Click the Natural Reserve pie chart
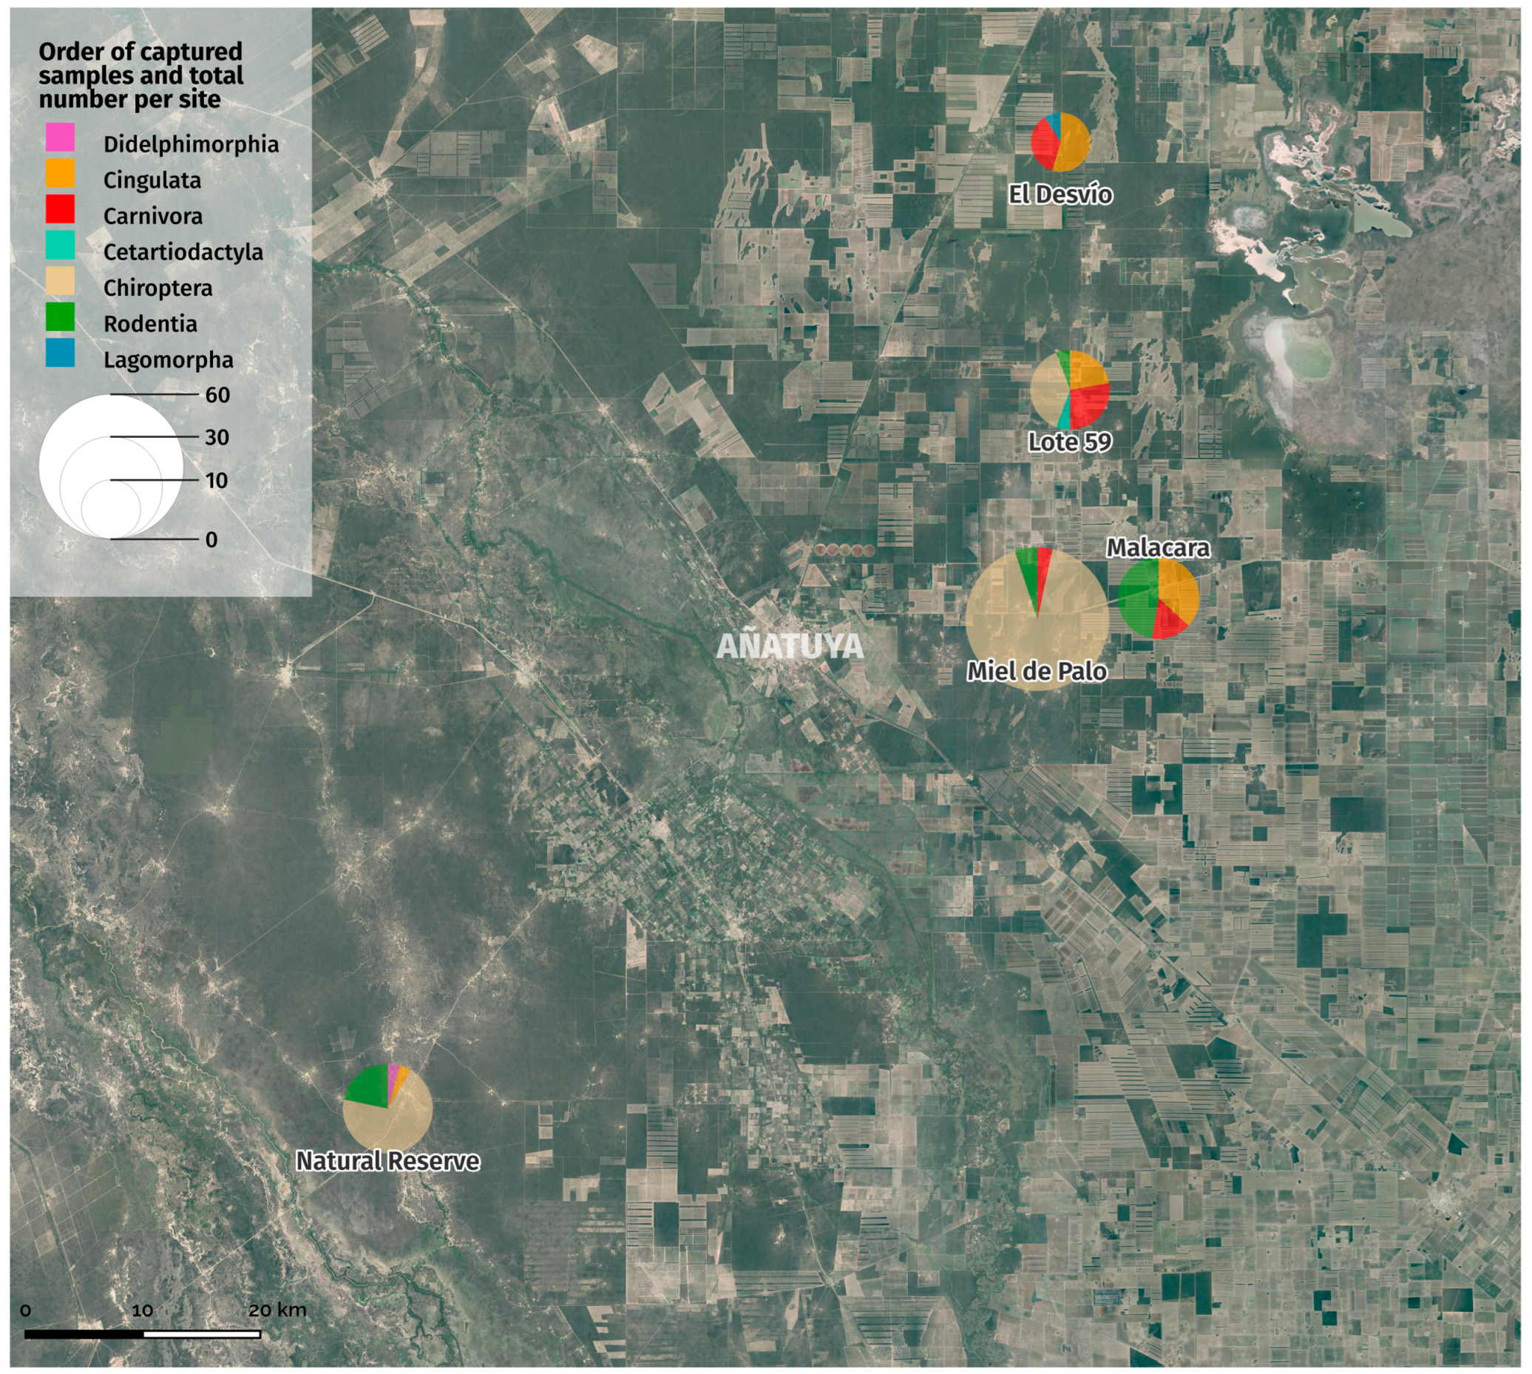Viewport: 1532px width, 1374px height. (387, 1109)
